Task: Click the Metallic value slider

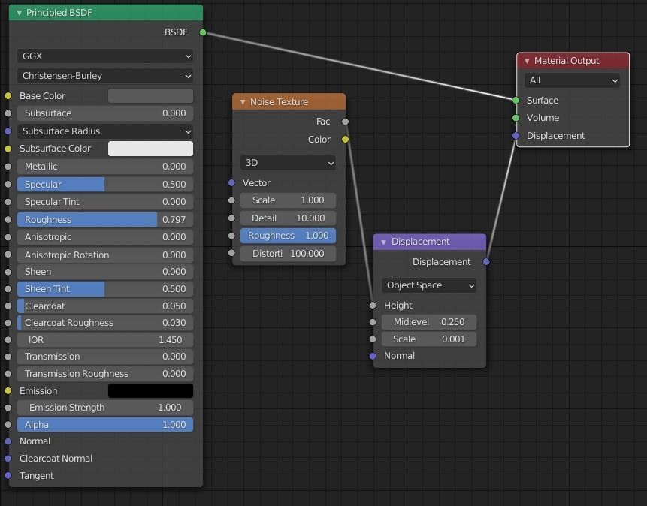Action: [105, 167]
